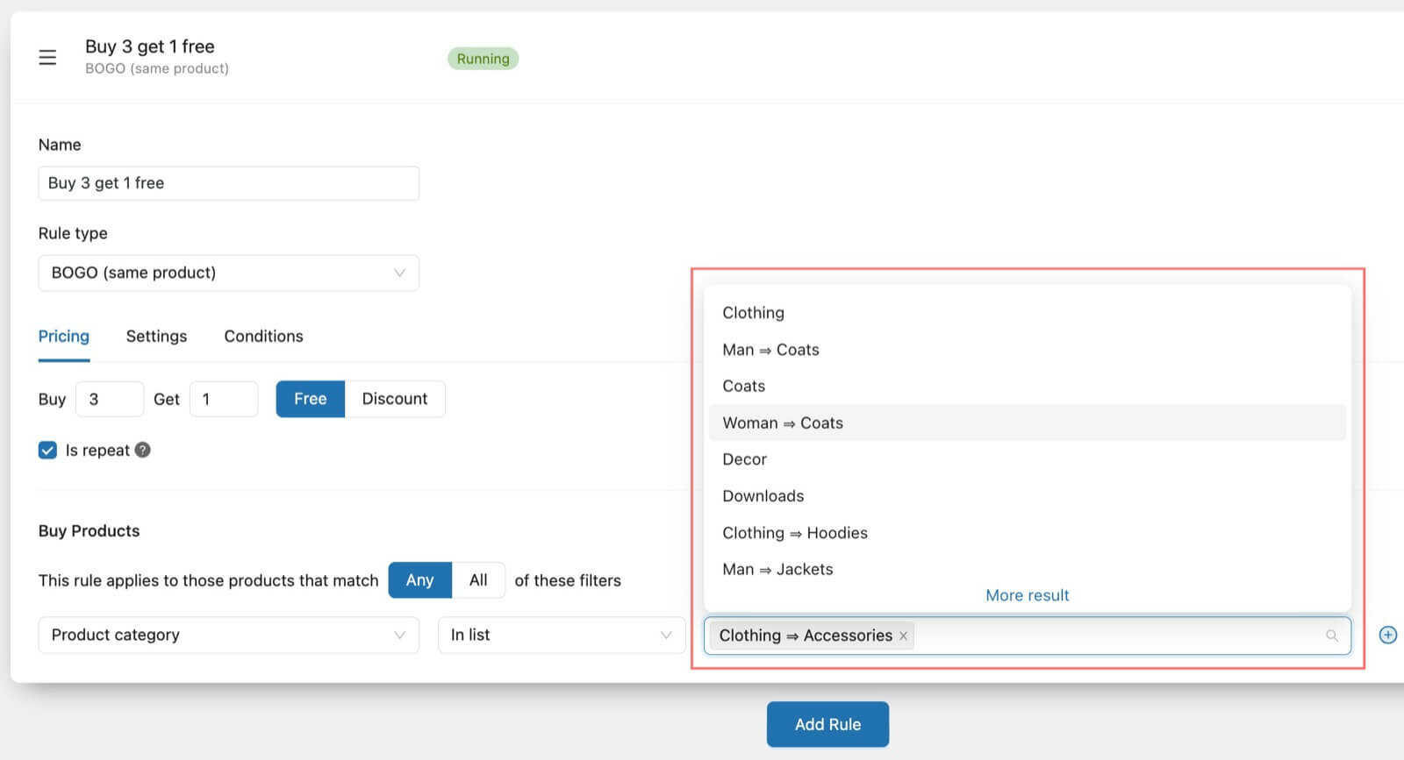This screenshot has height=760, width=1404.
Task: Choose Any filter match mode
Action: click(419, 580)
